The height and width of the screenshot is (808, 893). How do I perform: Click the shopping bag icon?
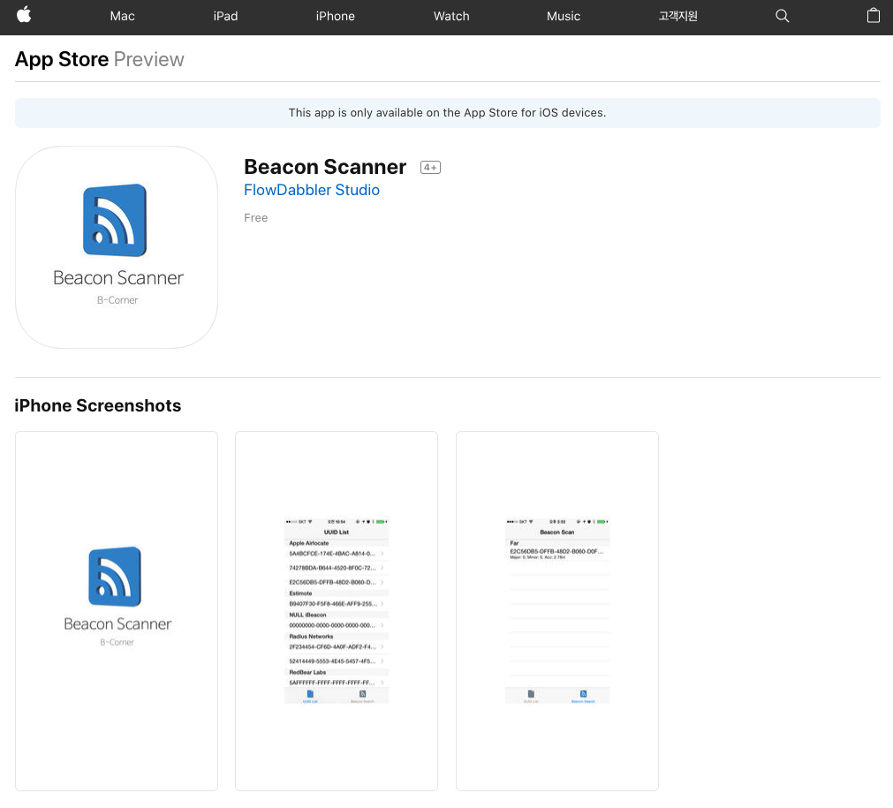873,16
